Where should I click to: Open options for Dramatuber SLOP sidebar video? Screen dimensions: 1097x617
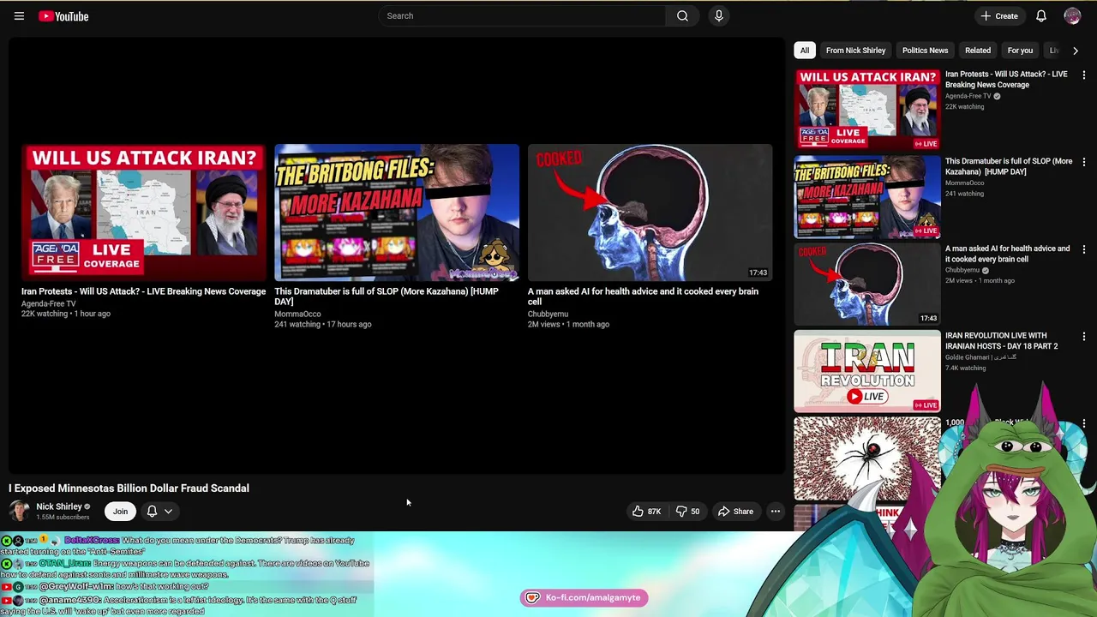click(x=1084, y=162)
